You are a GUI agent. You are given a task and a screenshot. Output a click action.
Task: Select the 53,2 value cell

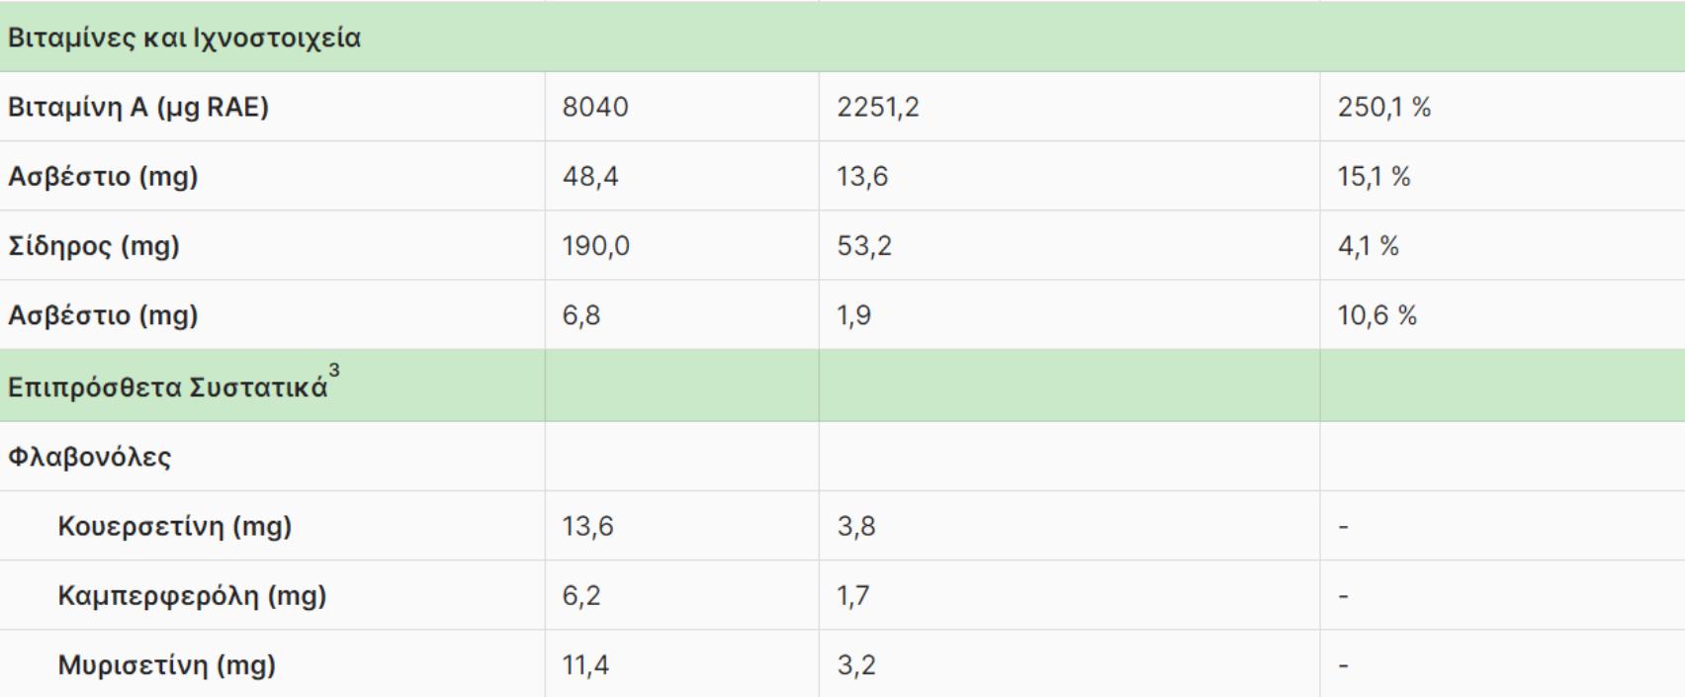[x=864, y=245]
